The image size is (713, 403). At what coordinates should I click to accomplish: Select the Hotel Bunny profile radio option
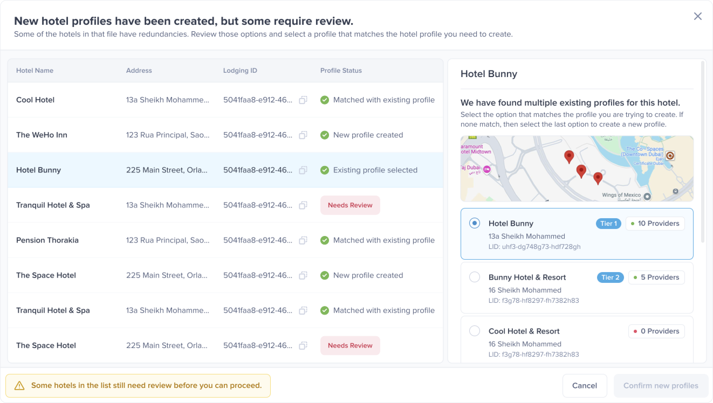474,223
